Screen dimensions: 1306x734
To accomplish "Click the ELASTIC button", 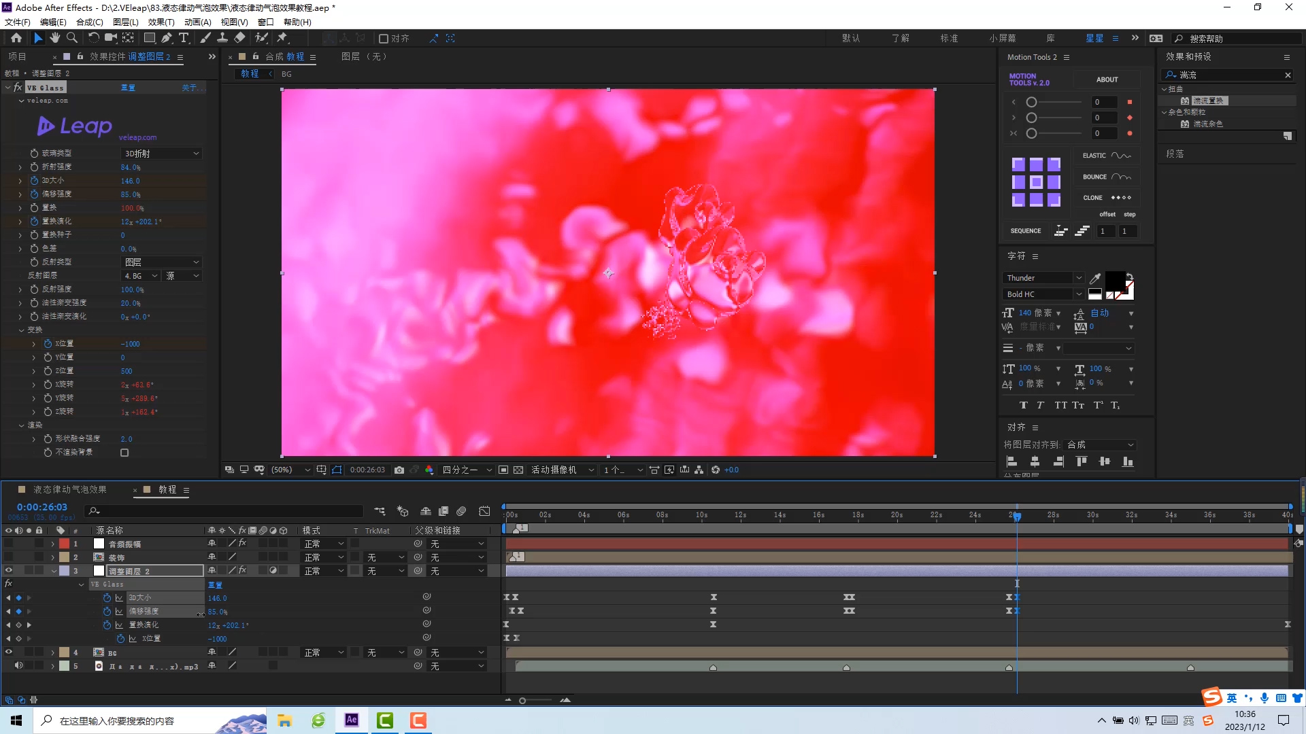I will [1107, 156].
